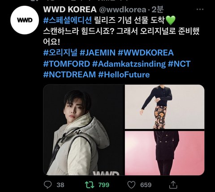Open the share upload icon
This screenshot has width=215, height=192.
(173, 185)
